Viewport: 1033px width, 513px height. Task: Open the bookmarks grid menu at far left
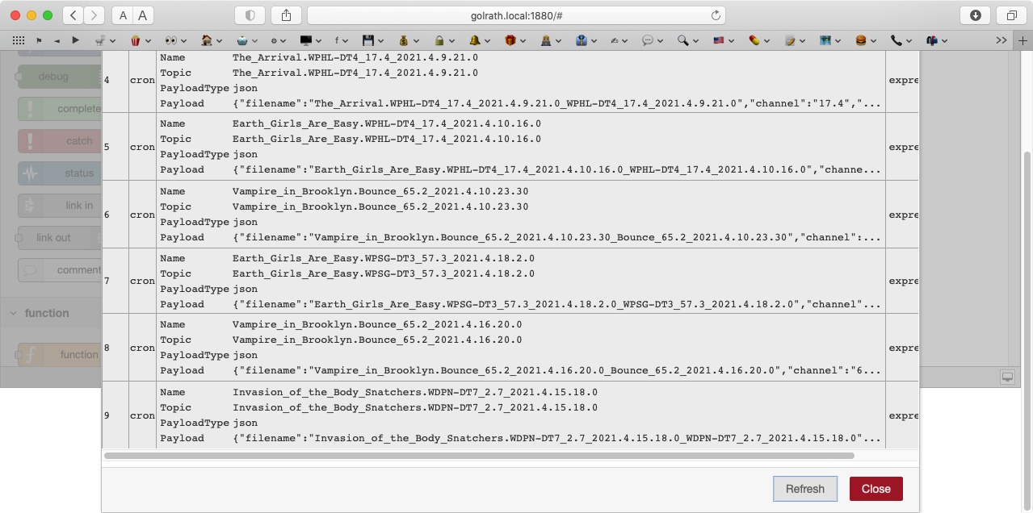tap(18, 40)
